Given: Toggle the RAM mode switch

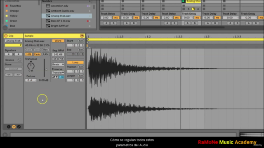Looking at the screenshot, I should [45, 54].
